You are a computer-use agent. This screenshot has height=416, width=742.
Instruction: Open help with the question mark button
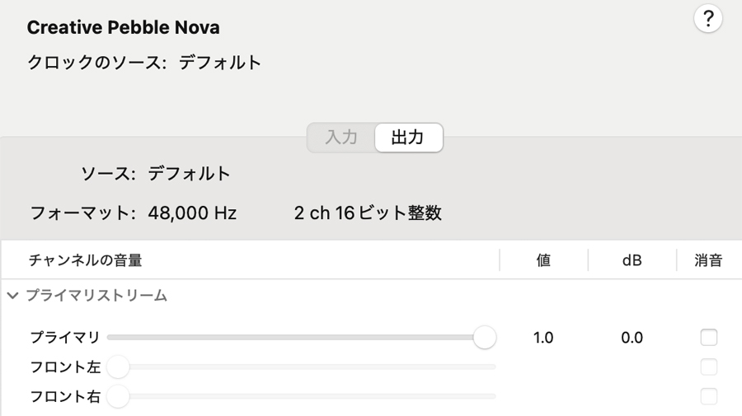point(708,19)
